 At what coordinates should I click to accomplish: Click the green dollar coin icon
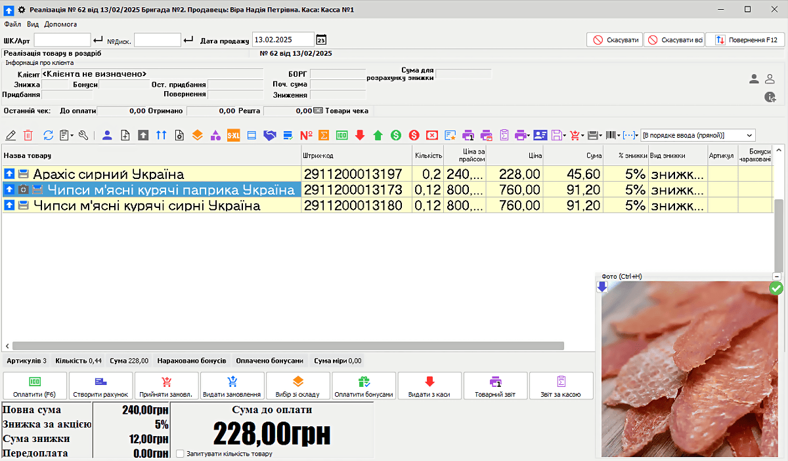396,135
